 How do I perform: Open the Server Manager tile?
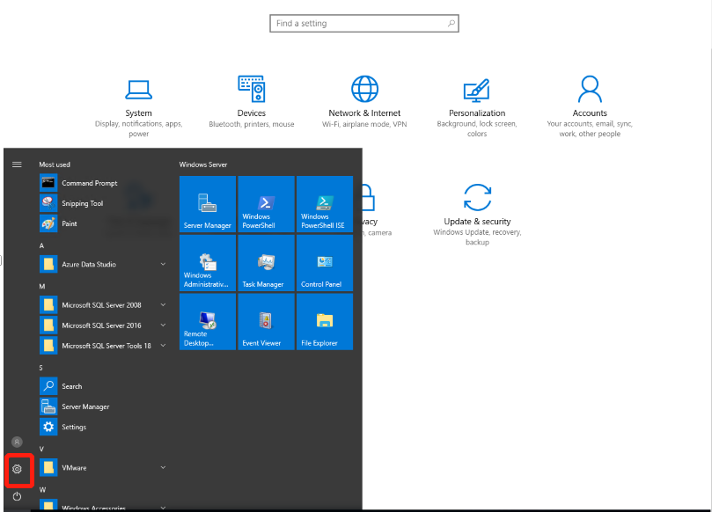tap(207, 204)
